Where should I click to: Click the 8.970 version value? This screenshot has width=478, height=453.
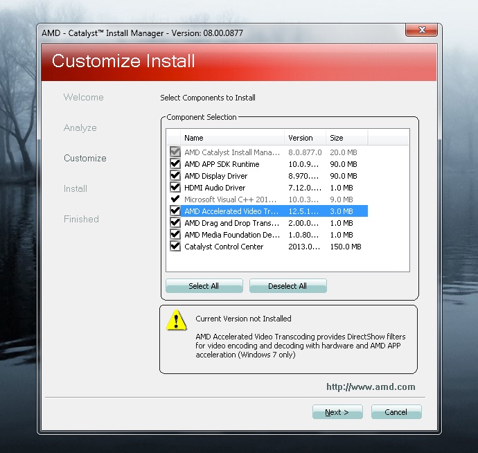303,176
